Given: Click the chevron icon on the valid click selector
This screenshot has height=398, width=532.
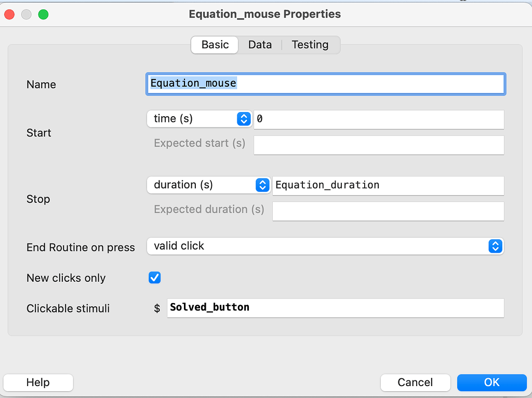Looking at the screenshot, I should pos(495,246).
